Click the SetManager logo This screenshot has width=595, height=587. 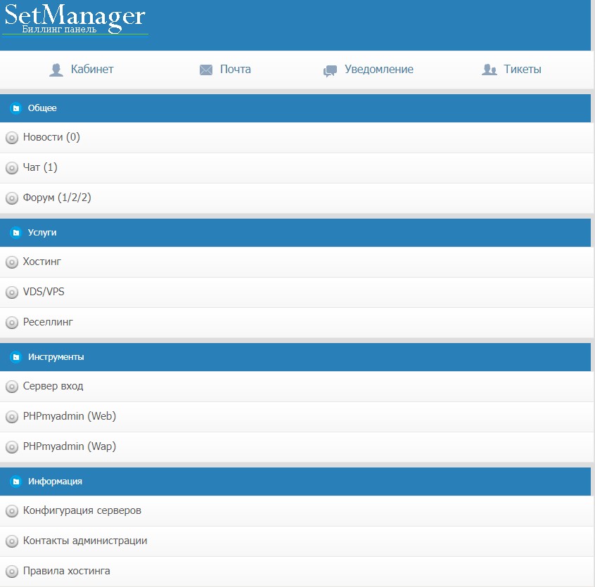pos(75,20)
